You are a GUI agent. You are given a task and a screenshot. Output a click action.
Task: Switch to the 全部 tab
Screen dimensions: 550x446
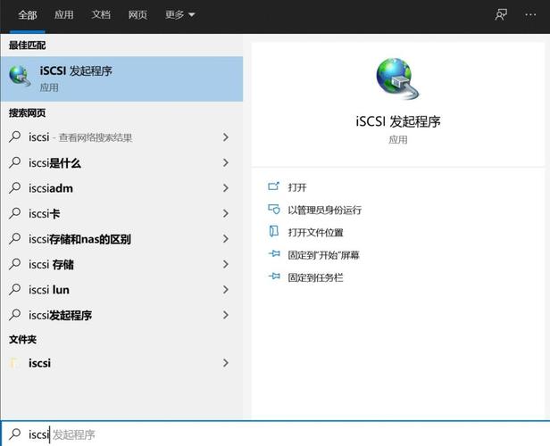pos(28,15)
